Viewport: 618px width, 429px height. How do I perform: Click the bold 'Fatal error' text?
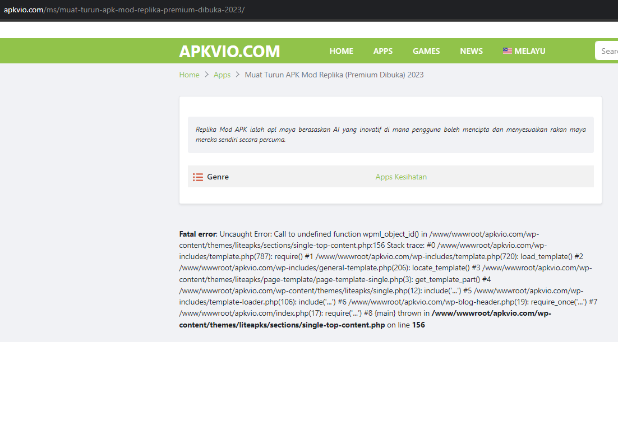click(x=198, y=234)
